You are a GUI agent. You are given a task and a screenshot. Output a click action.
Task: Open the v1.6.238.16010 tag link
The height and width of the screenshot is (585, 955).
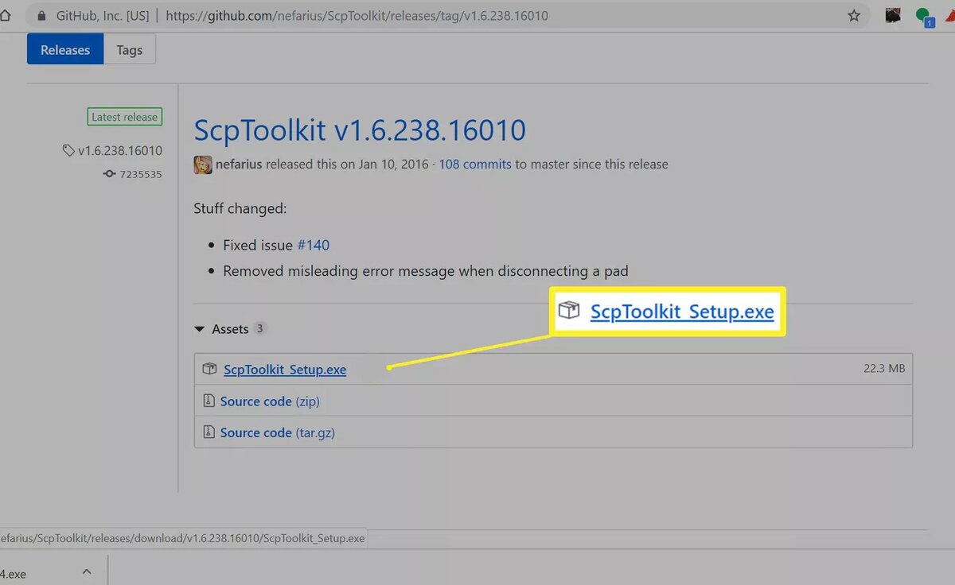point(120,150)
